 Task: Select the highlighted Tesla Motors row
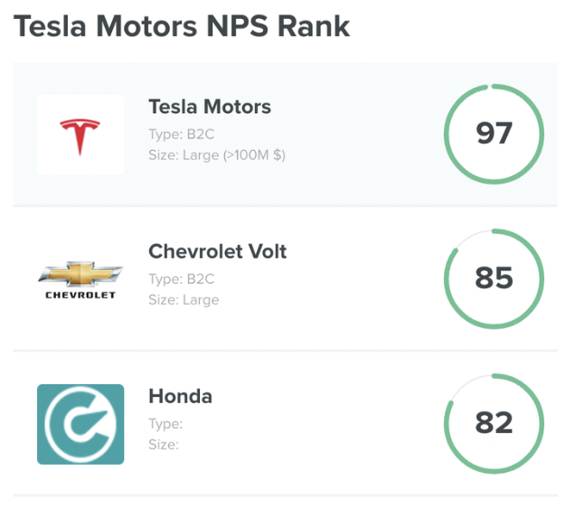tap(286, 134)
